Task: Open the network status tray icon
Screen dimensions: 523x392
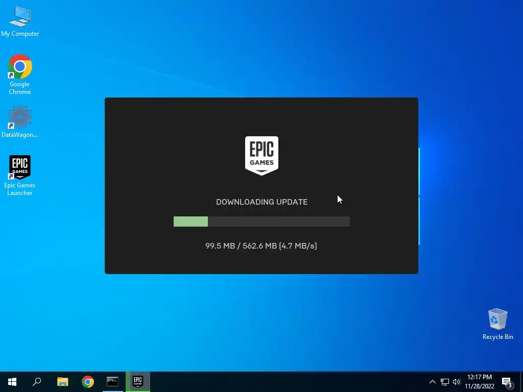Action: coord(445,382)
